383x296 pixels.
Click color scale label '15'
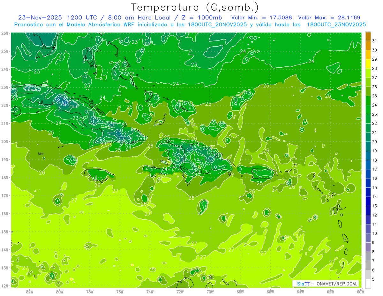coord(375,187)
